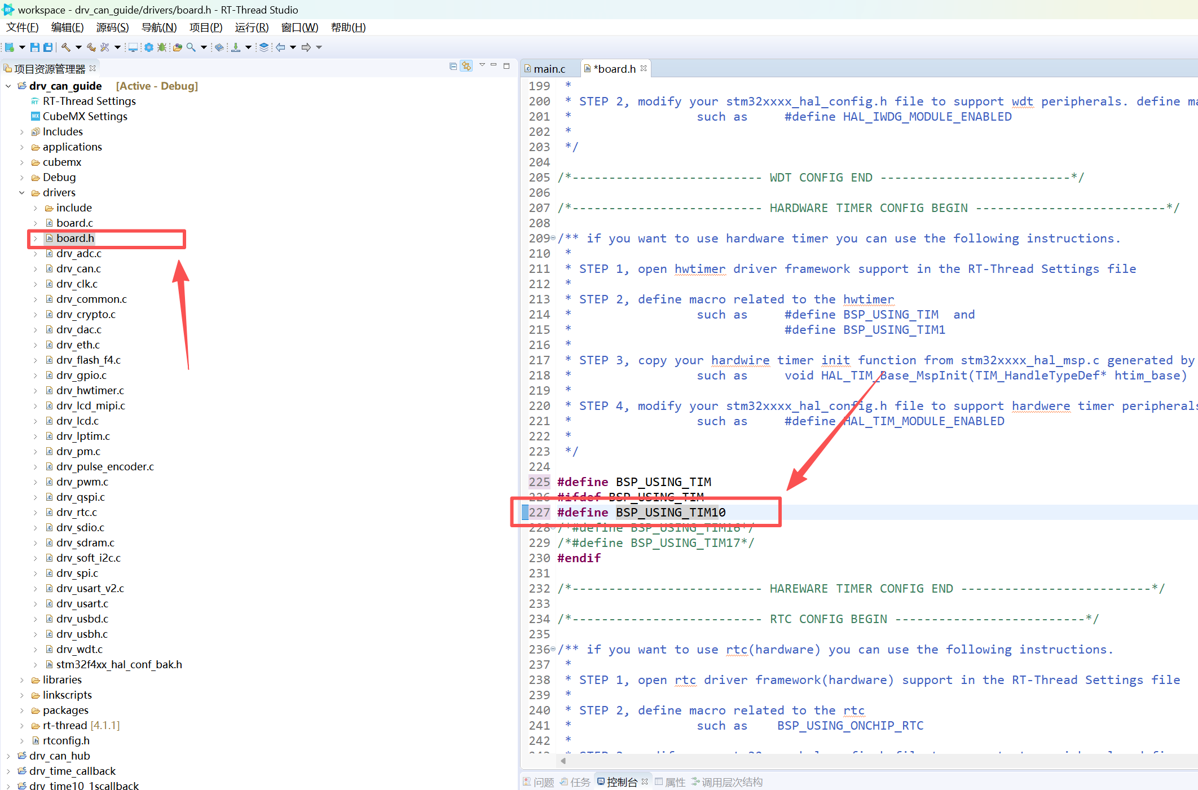Switch to the main.c tab
This screenshot has height=790, width=1198.
[550, 68]
